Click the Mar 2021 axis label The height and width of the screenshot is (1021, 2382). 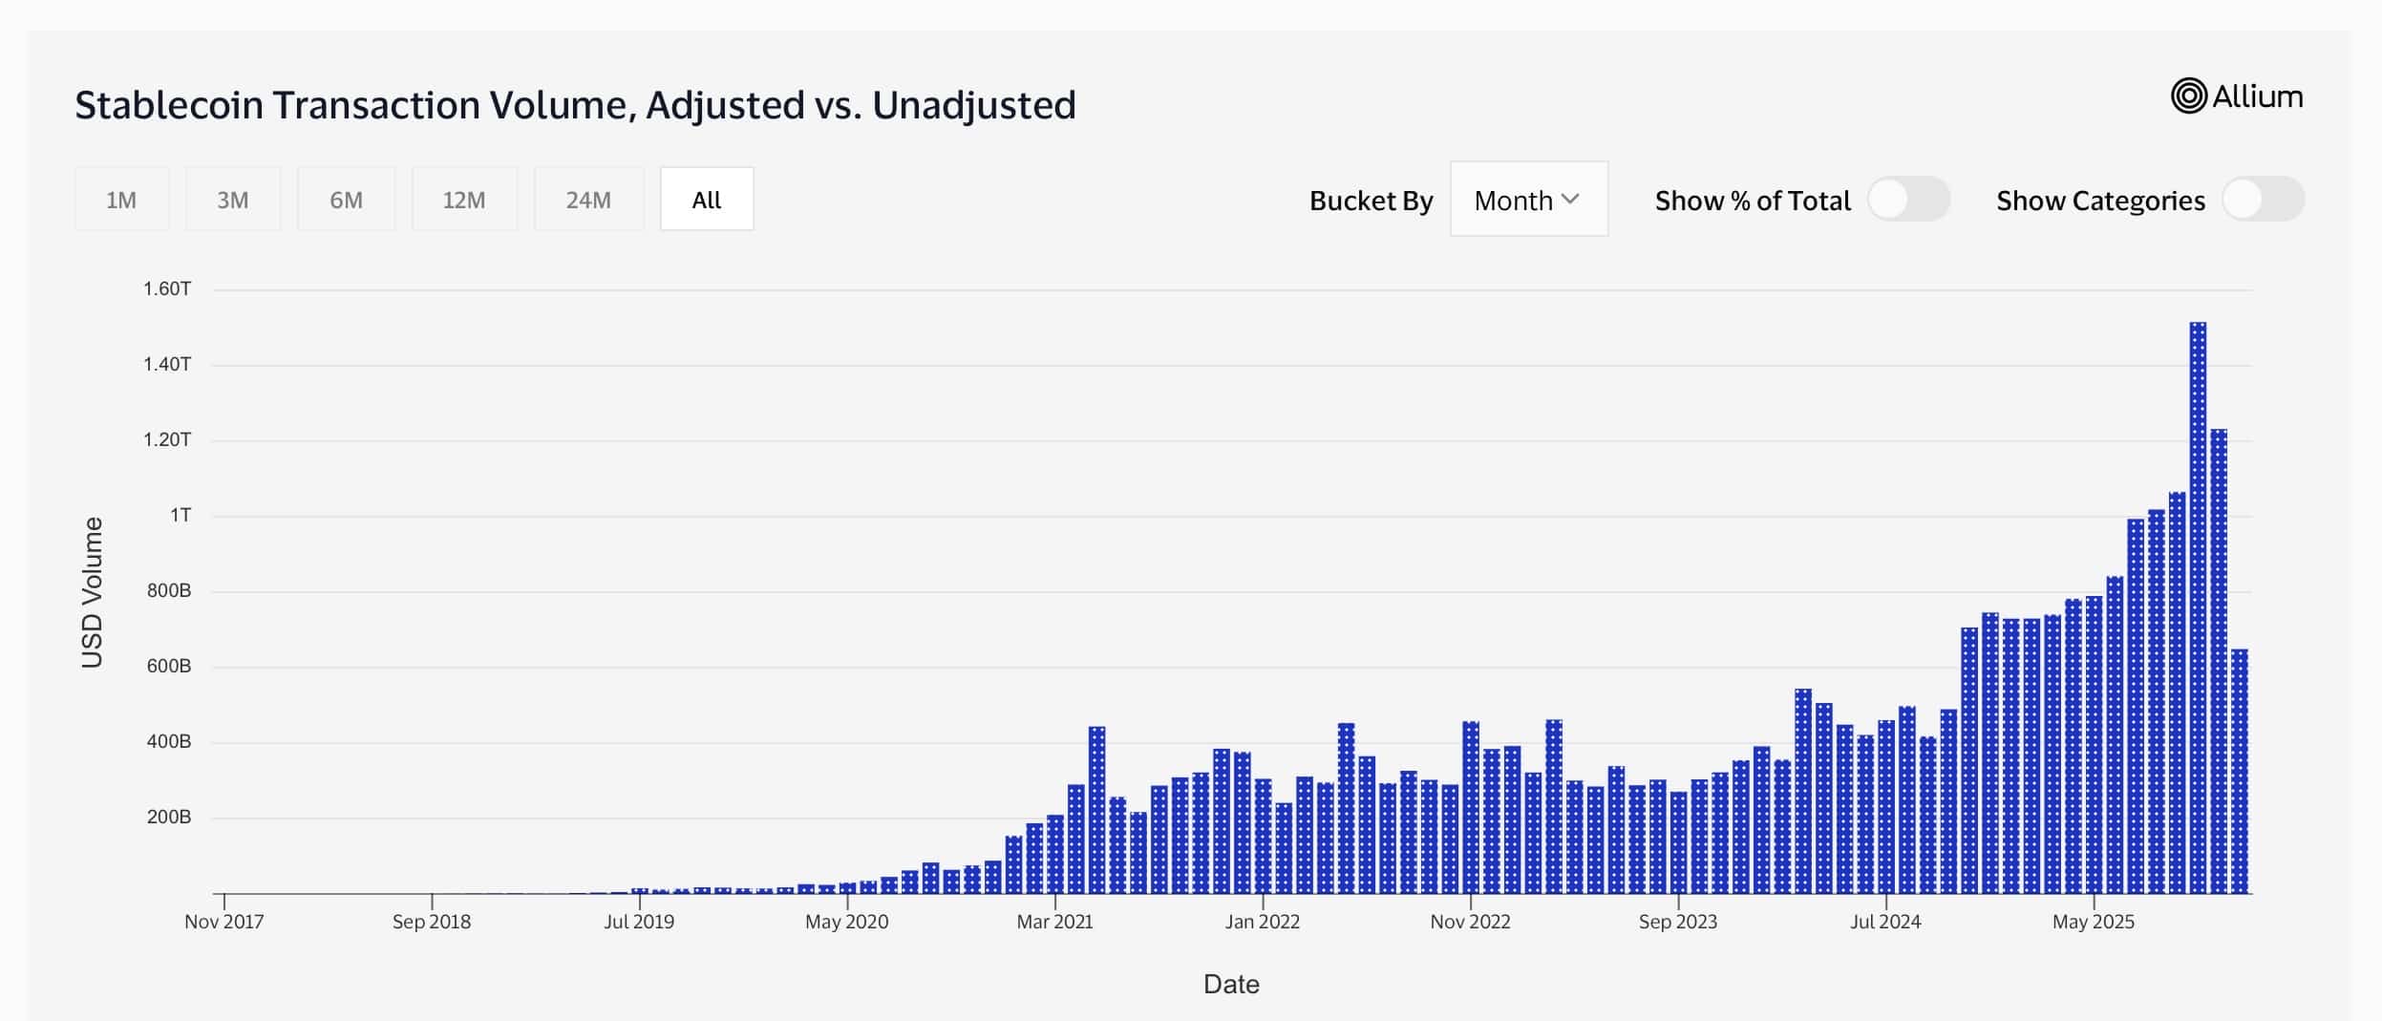pos(1054,922)
